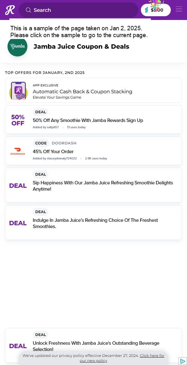Click the CODE tag on DoorDash offer
187x365 pixels.
tap(41, 143)
